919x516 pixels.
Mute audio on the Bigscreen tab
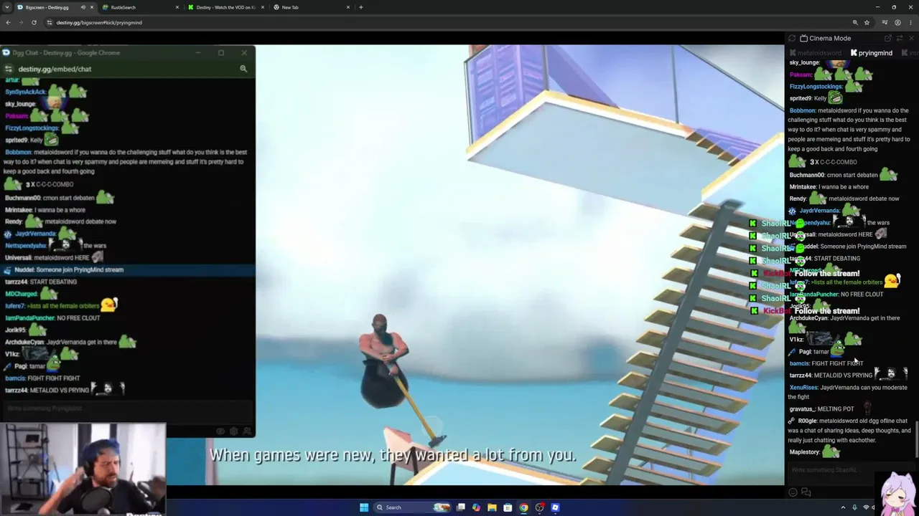pyautogui.click(x=83, y=7)
